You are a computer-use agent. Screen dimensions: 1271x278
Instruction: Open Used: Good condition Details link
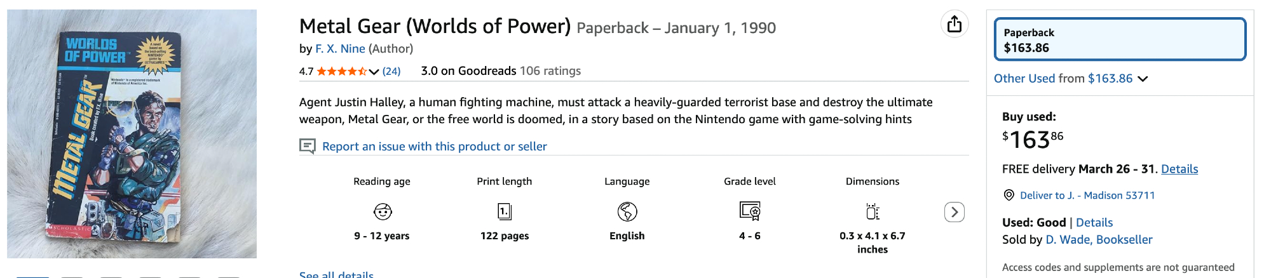[1094, 223]
